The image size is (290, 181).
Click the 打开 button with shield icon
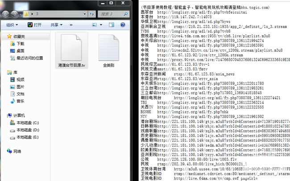(35, 25)
